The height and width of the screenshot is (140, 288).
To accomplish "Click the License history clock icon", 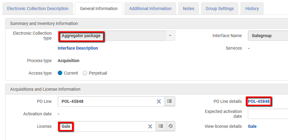I will (x=170, y=126).
